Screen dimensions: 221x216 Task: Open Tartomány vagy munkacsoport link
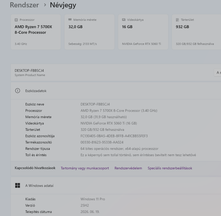(85, 168)
